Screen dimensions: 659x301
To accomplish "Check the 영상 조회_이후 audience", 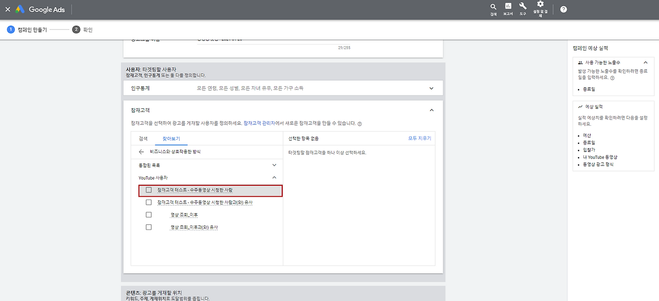I will [149, 215].
